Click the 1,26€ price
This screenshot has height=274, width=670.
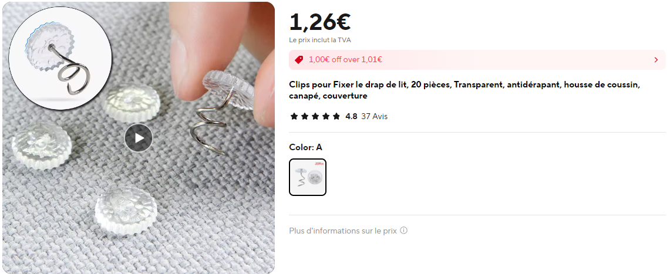coord(320,22)
